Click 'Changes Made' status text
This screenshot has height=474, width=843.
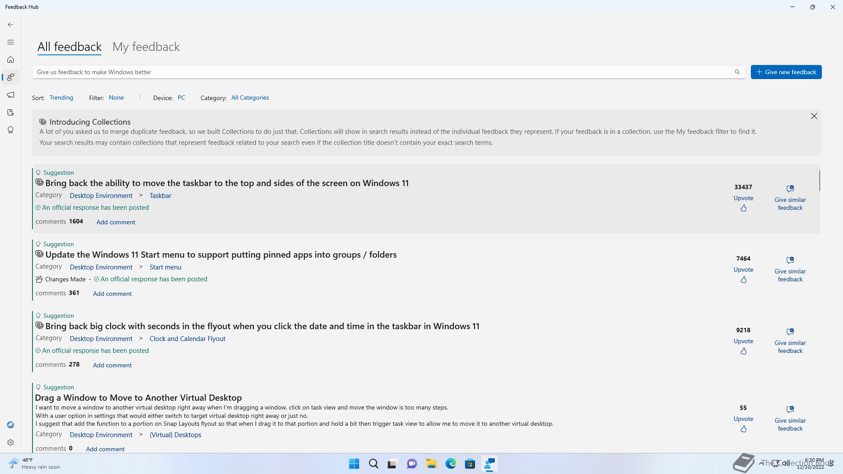point(65,279)
